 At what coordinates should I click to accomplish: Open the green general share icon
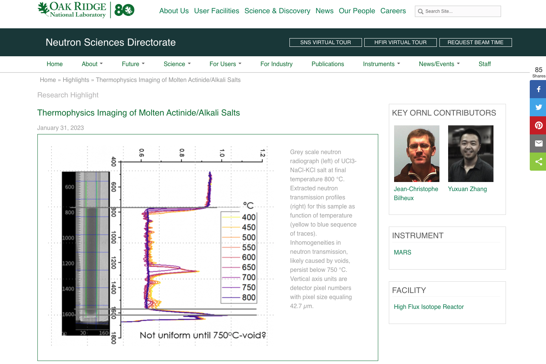tap(538, 162)
